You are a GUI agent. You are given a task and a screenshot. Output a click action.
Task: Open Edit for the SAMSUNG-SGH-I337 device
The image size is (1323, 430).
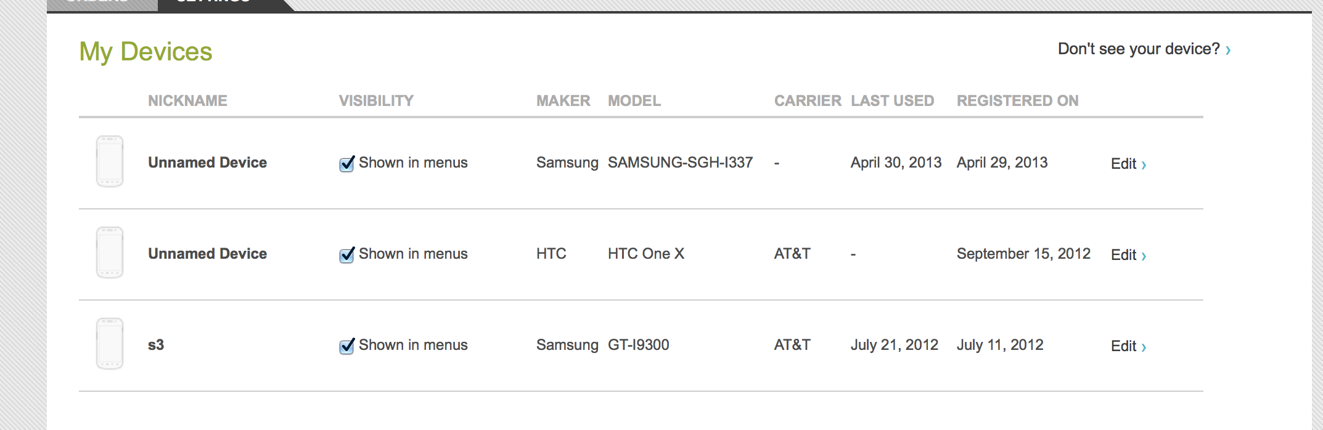point(1128,164)
